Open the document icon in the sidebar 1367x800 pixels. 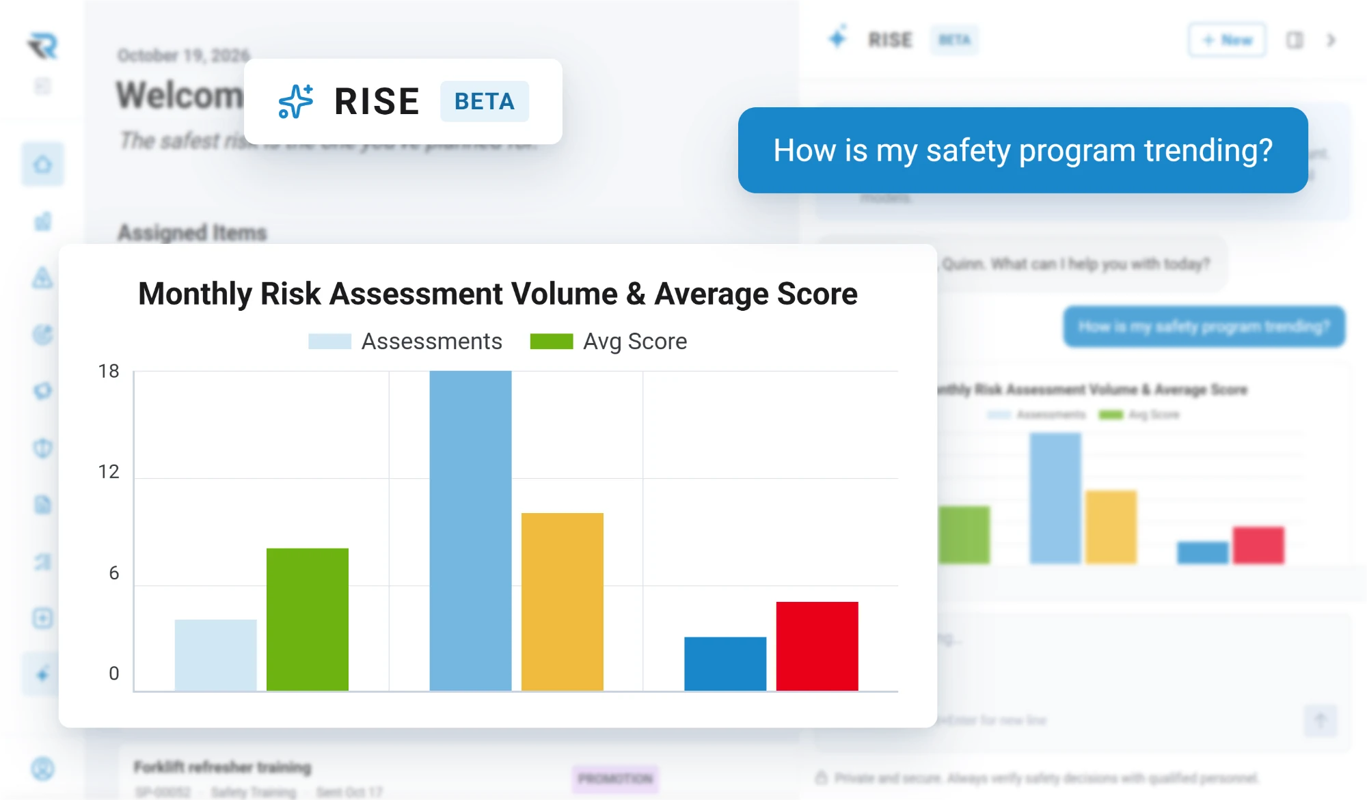[42, 505]
